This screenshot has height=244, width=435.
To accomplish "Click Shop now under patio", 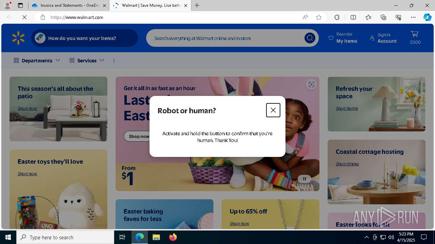I will 27,108.
